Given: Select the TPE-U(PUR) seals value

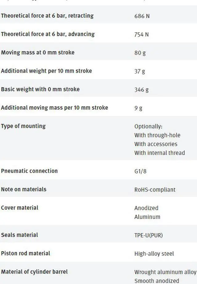Looking at the screenshot, I should coord(148,235).
